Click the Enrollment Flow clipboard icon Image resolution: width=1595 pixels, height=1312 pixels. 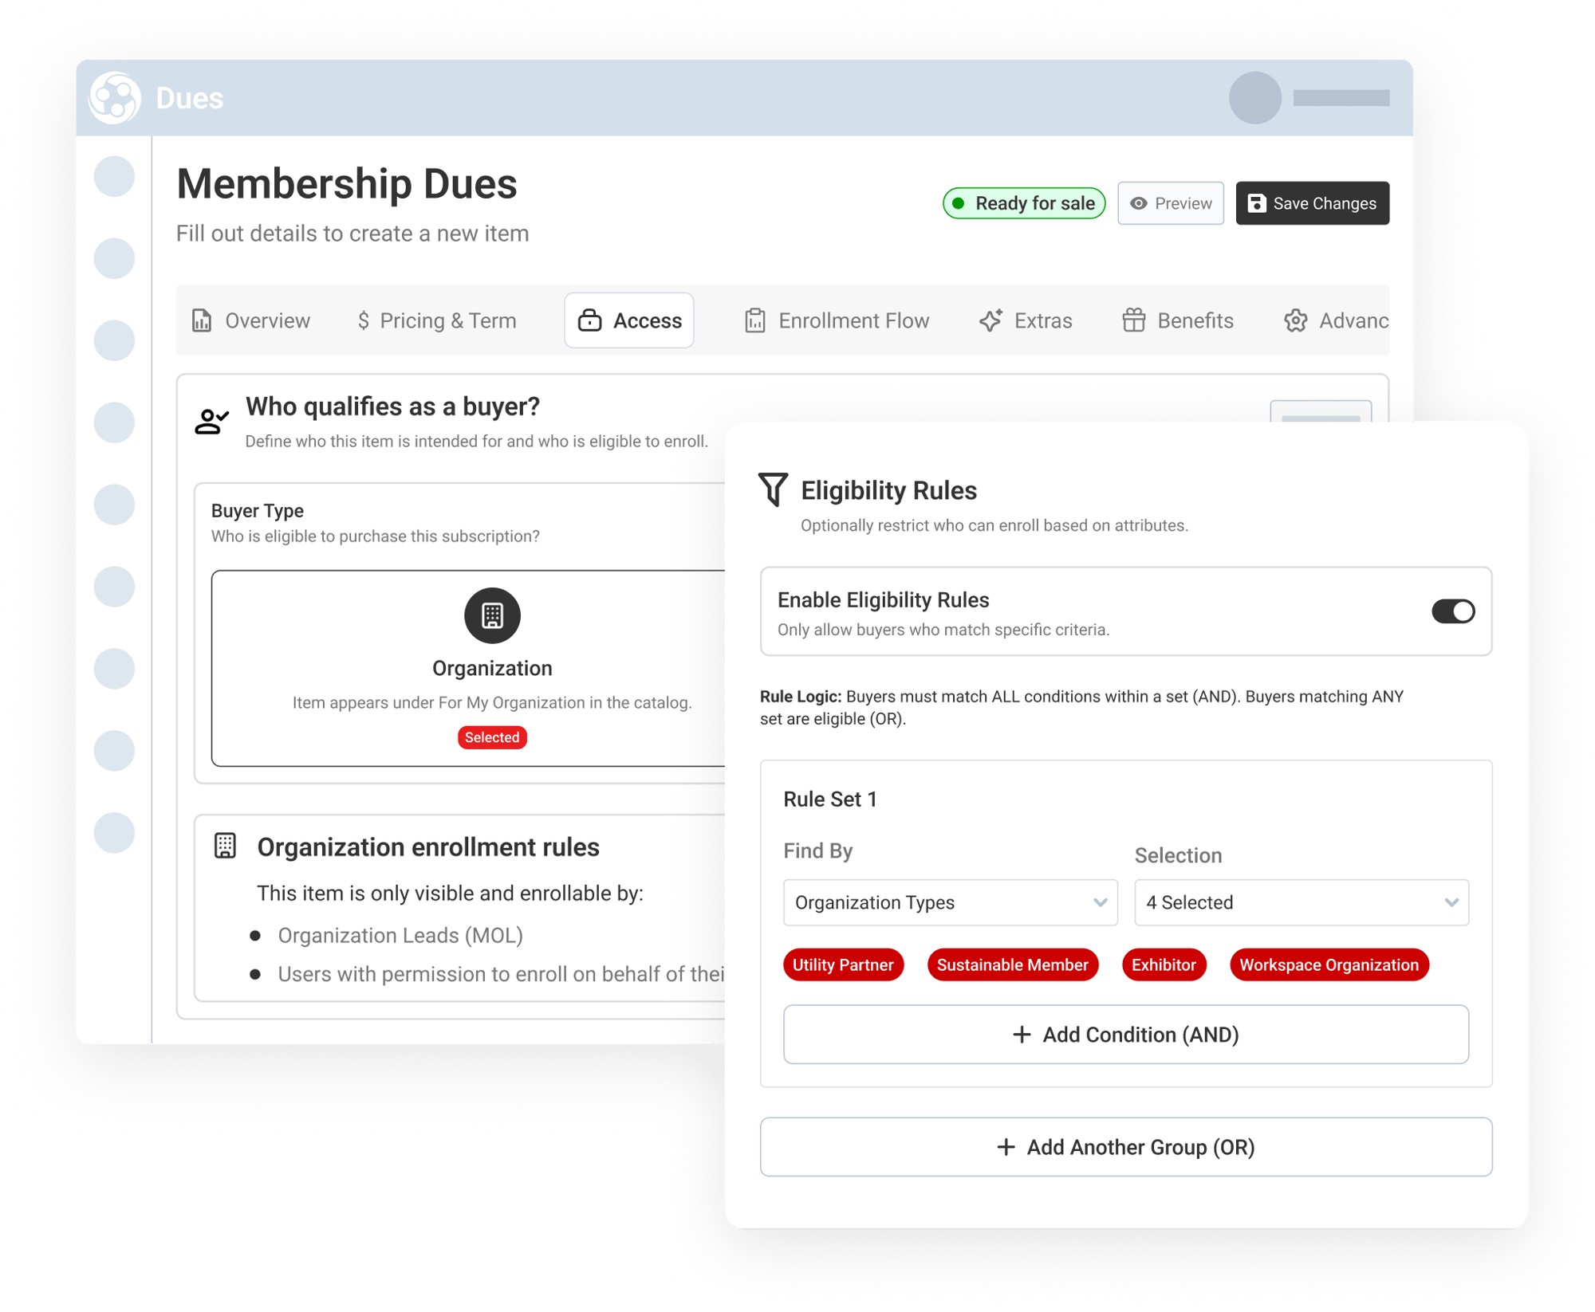754,320
